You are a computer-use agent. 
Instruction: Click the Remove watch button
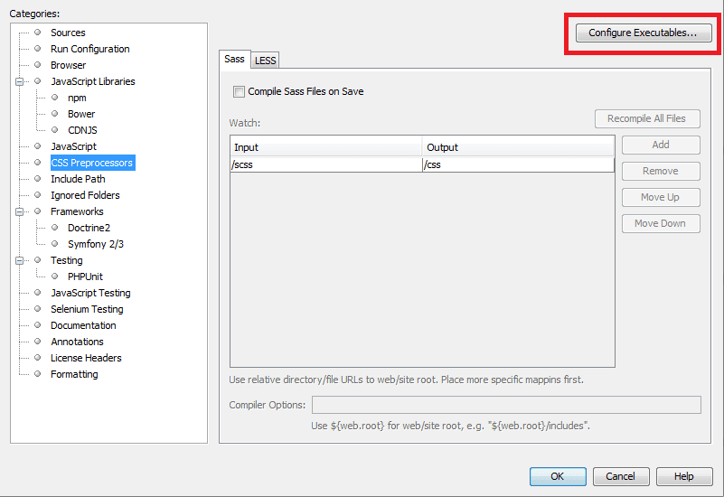pos(661,171)
